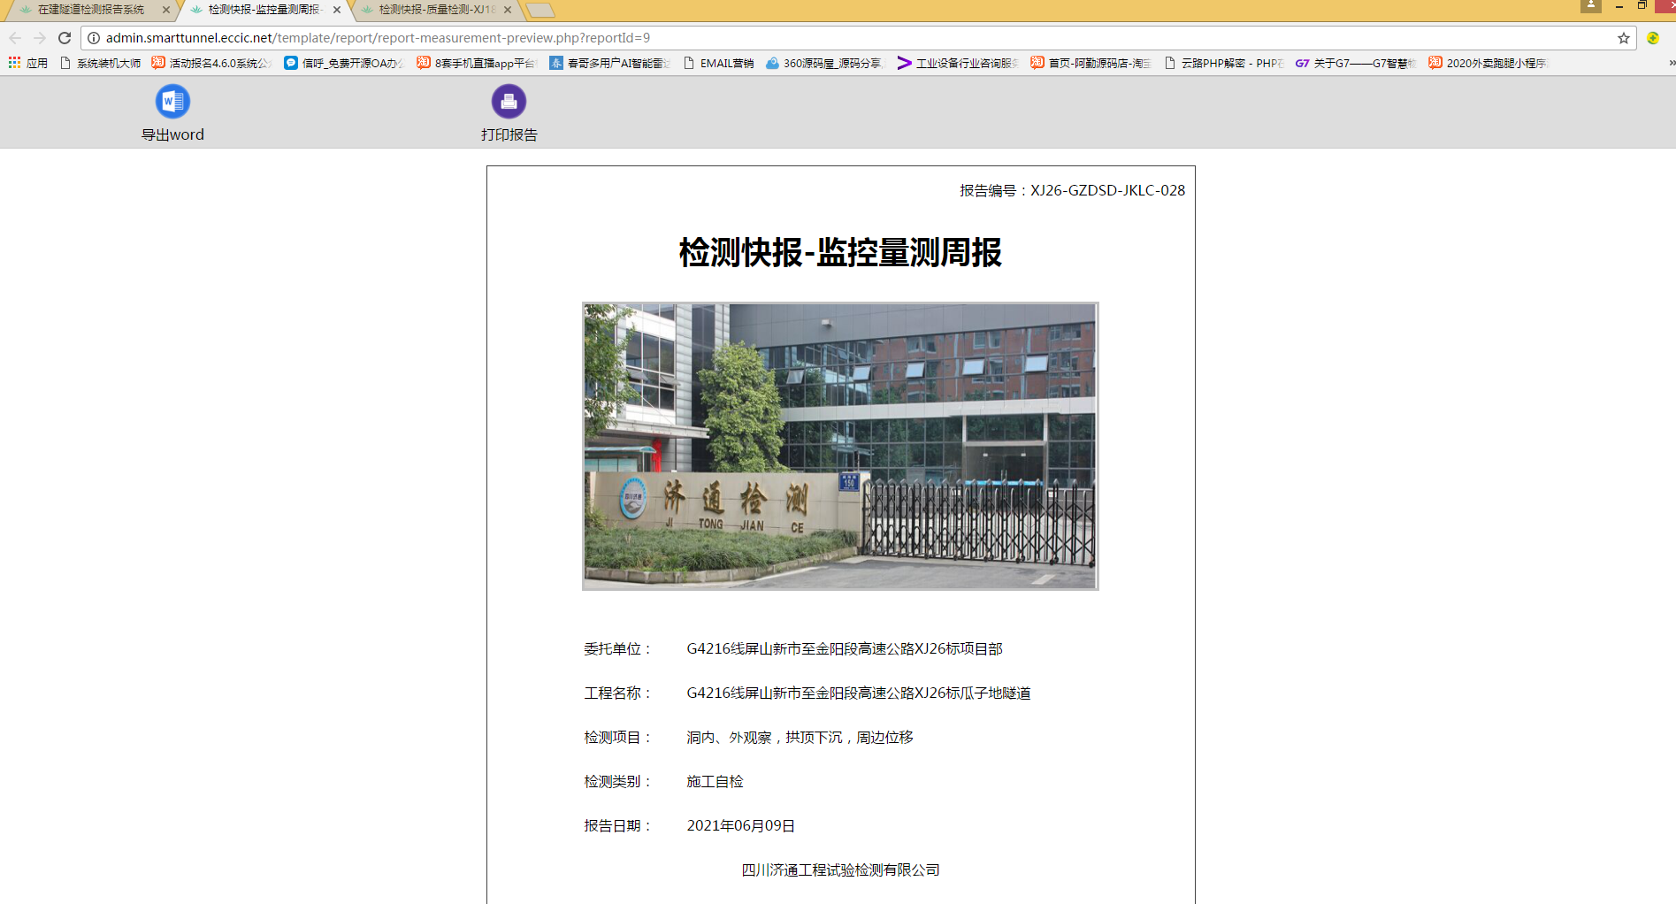
Task: Click the site information icon in the address bar
Action: pyautogui.click(x=94, y=38)
